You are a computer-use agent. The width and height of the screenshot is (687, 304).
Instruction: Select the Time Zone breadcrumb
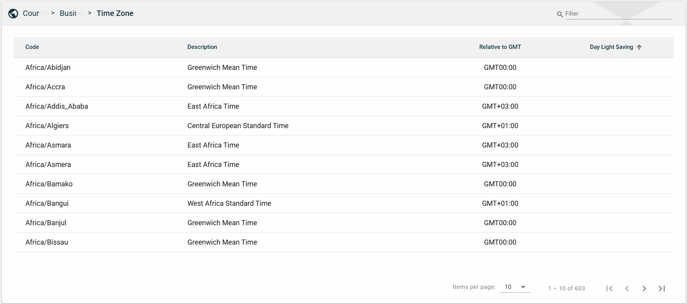(115, 14)
